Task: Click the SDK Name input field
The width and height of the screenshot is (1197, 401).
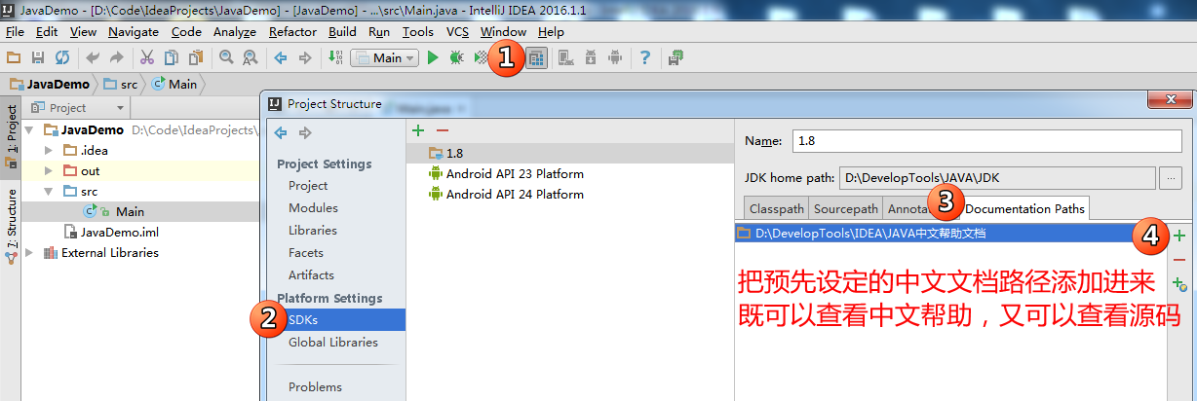Action: point(987,140)
